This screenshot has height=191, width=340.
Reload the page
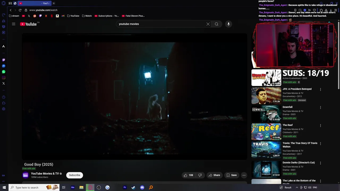click(x=20, y=10)
